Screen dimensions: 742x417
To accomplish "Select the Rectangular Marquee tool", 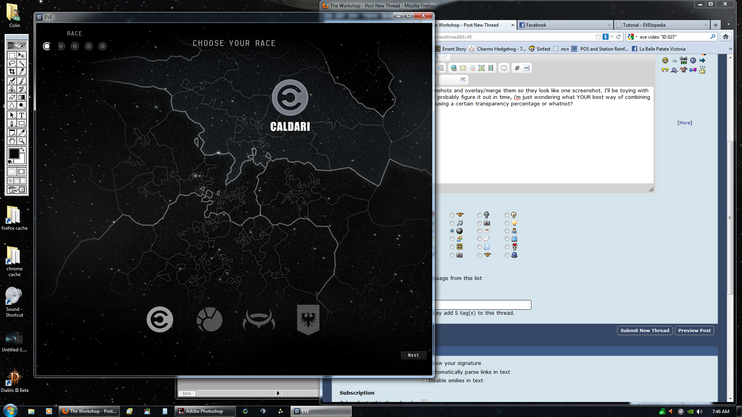I will point(12,55).
